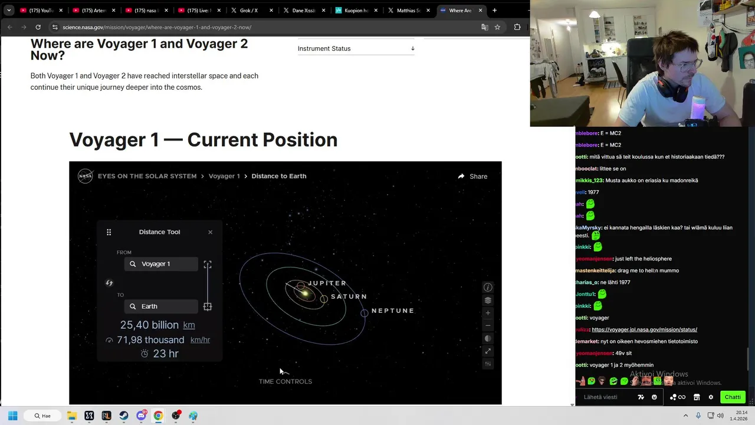Switch to the YouTube browser tab

point(40,10)
